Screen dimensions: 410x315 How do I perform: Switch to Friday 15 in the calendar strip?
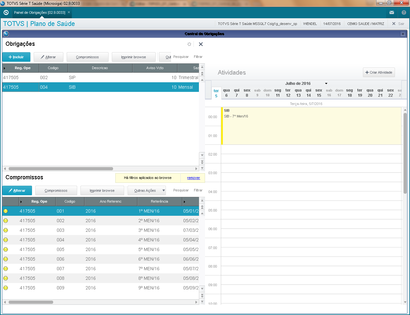click(319, 93)
